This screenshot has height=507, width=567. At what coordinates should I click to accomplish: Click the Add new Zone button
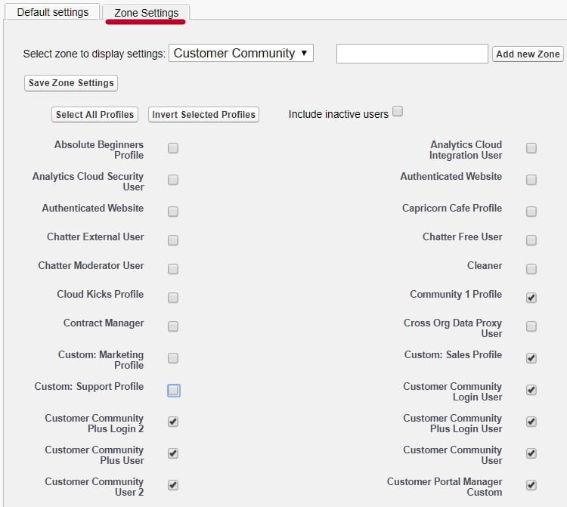(528, 54)
